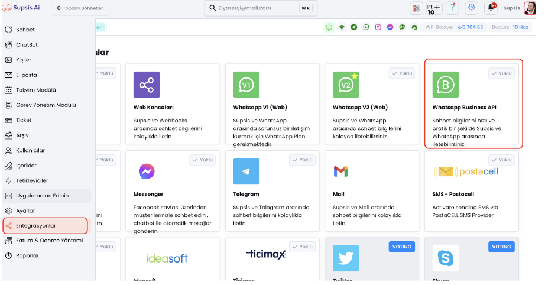Click Yüklü badge on Whatsapp Business API
Image resolution: width=545 pixels, height=285 pixels.
(x=501, y=73)
